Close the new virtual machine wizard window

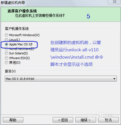115,2
